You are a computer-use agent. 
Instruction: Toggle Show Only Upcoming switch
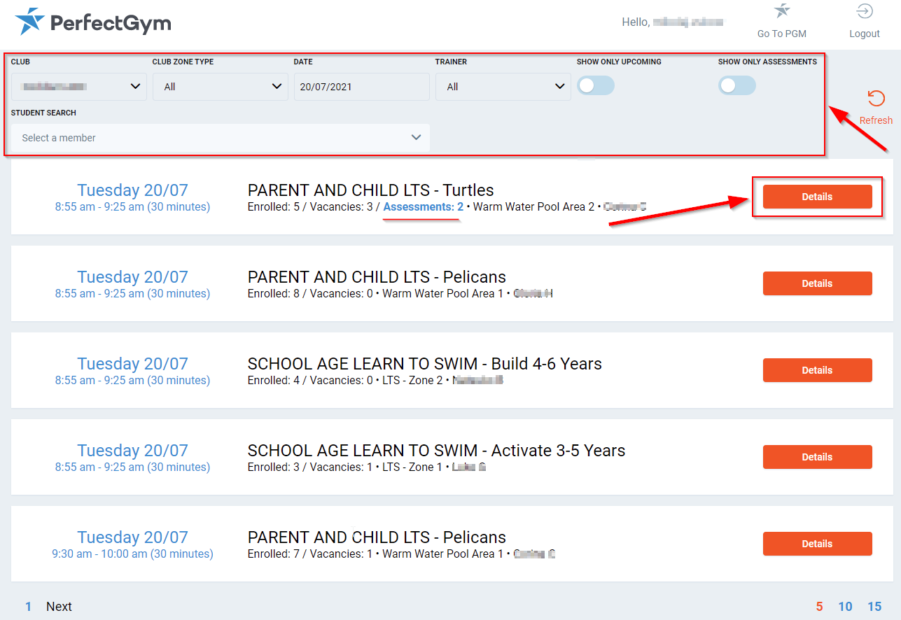(x=595, y=85)
